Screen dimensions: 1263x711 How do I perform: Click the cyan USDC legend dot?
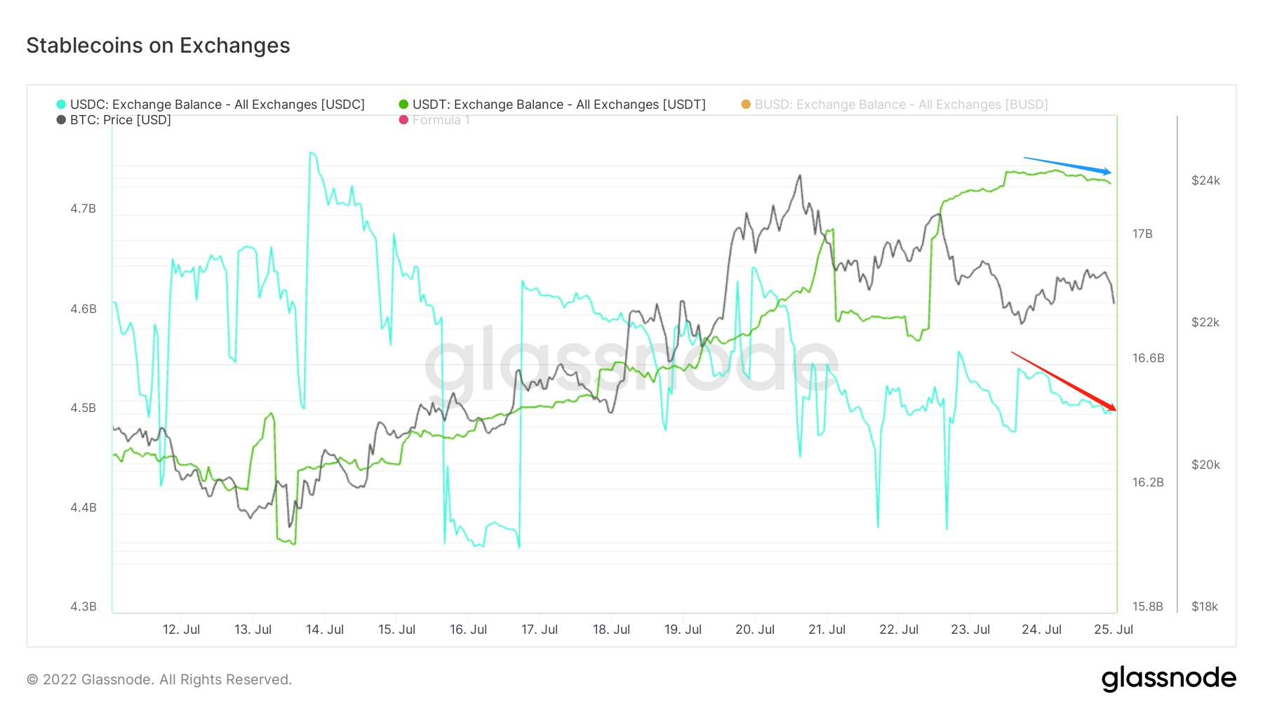coord(61,105)
